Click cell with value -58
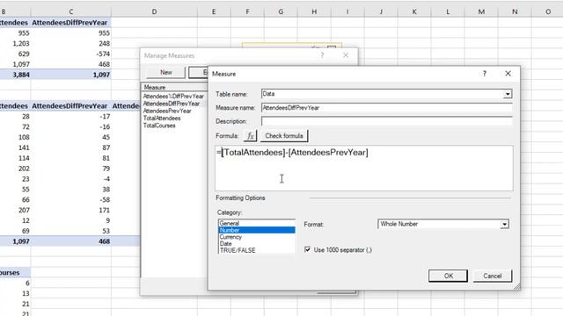Screen dimensions: 563x316 pyautogui.click(x=71, y=199)
